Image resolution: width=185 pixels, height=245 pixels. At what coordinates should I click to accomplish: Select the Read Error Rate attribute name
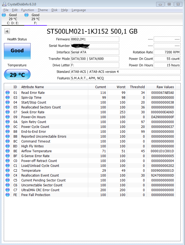click(33, 93)
